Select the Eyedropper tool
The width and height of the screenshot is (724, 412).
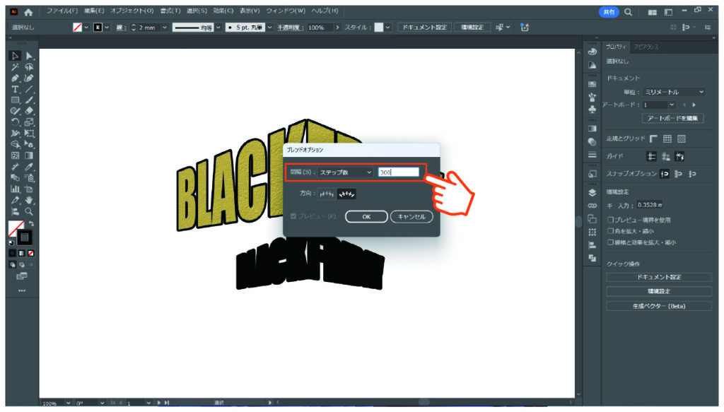click(x=29, y=167)
